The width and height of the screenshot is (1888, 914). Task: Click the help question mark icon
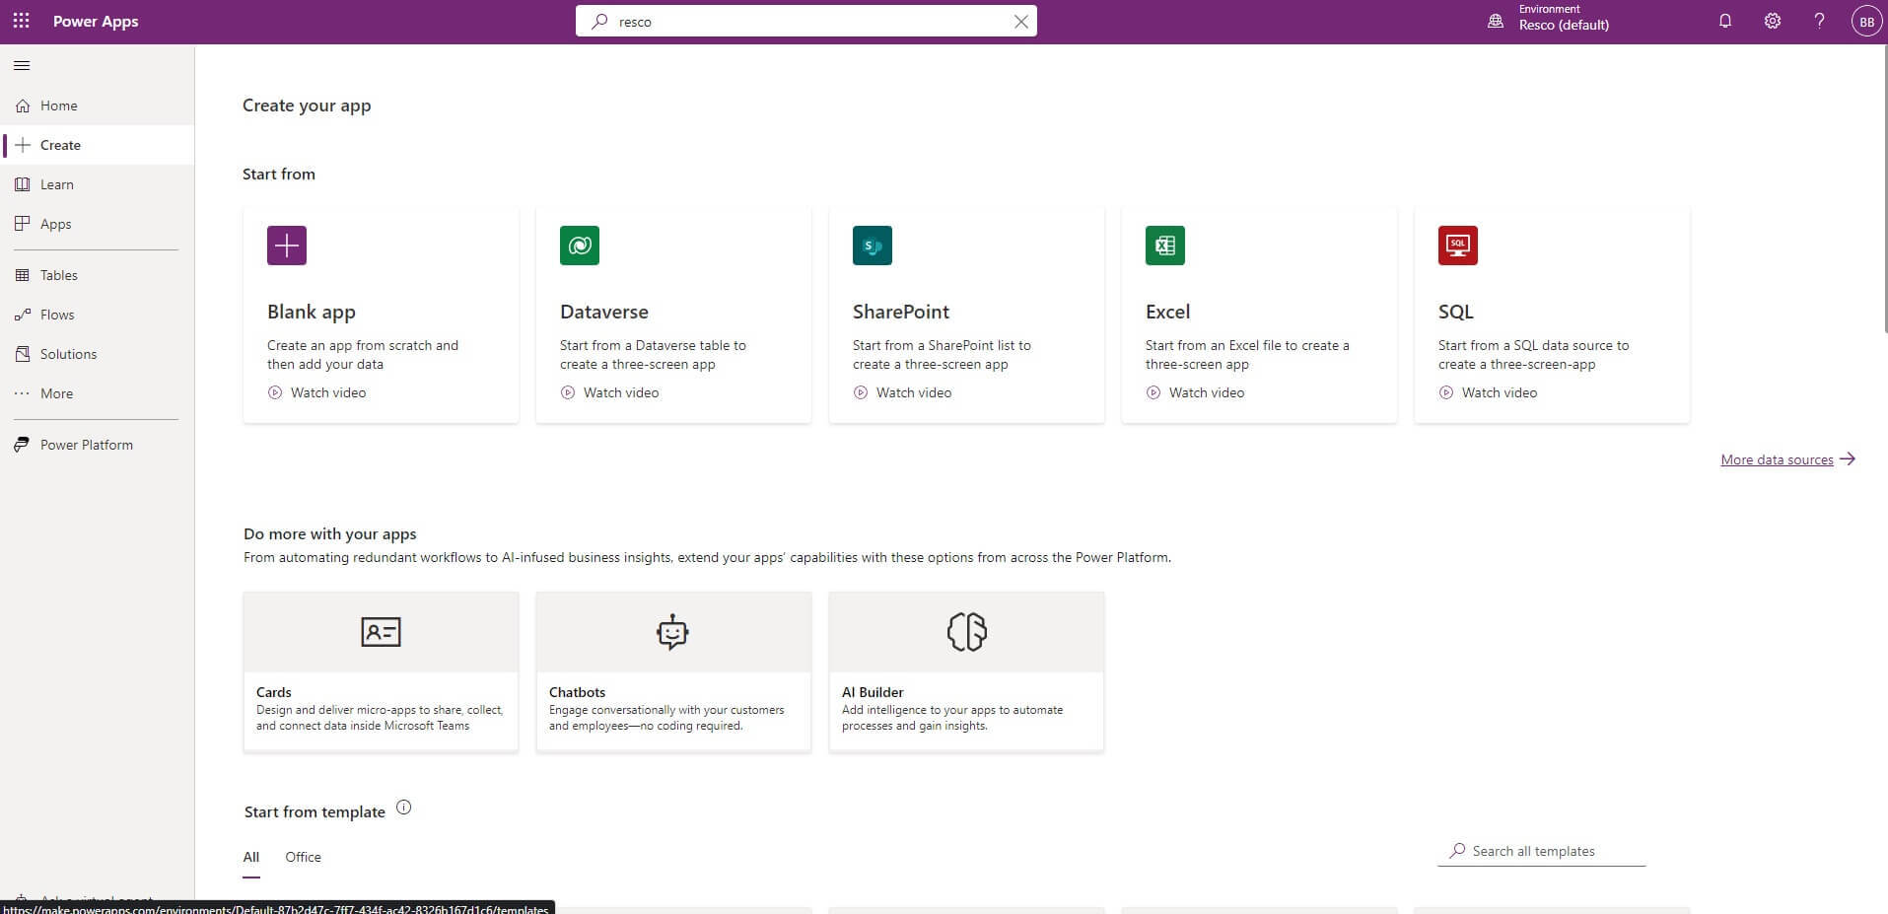point(1820,21)
